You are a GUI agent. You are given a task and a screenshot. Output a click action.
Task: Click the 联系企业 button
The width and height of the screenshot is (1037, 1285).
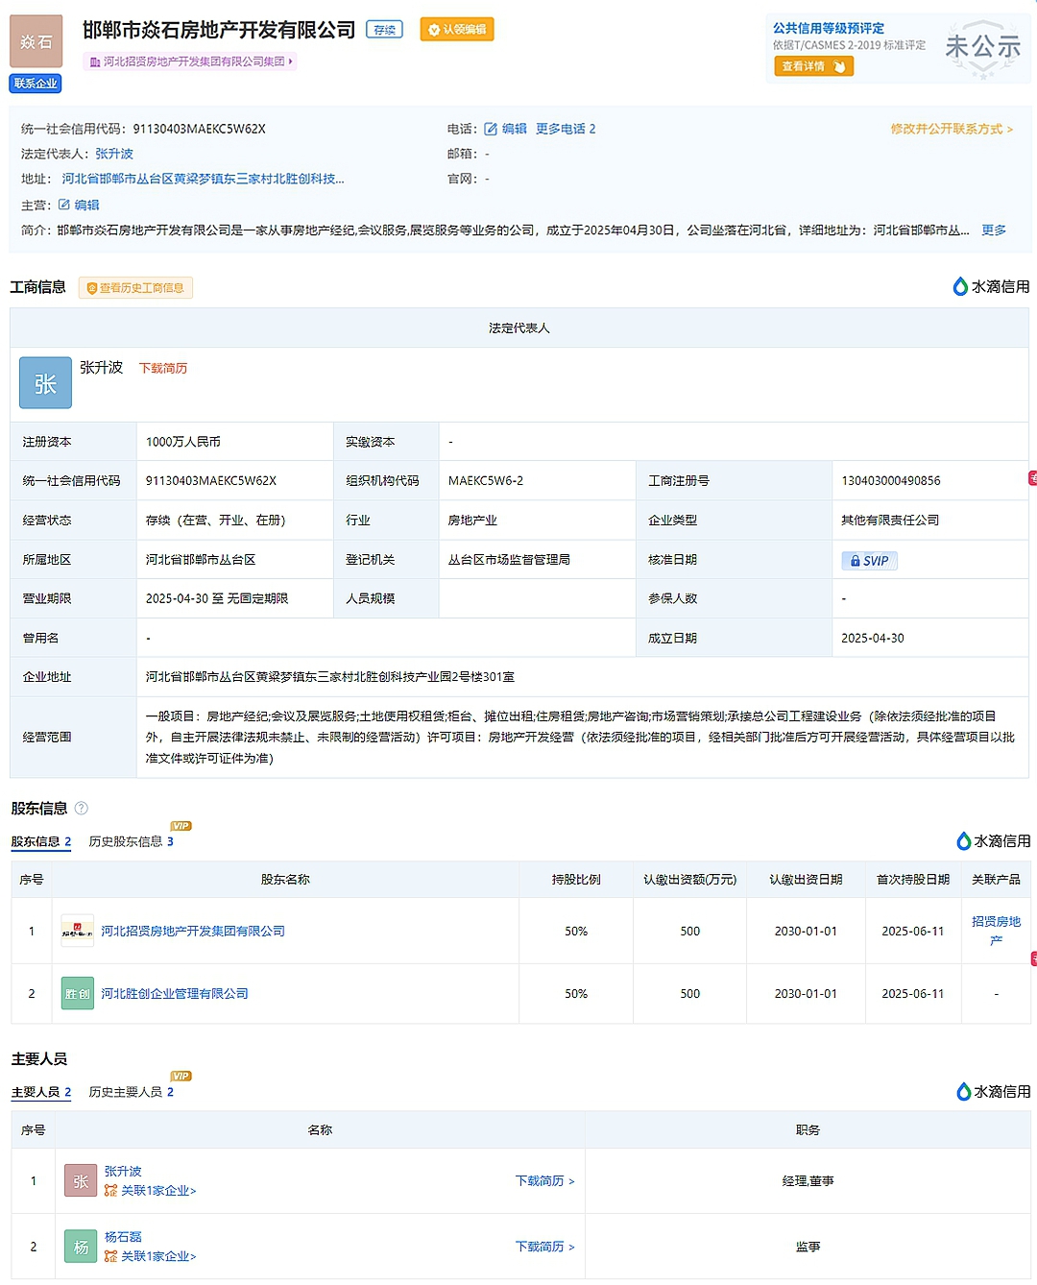point(36,84)
